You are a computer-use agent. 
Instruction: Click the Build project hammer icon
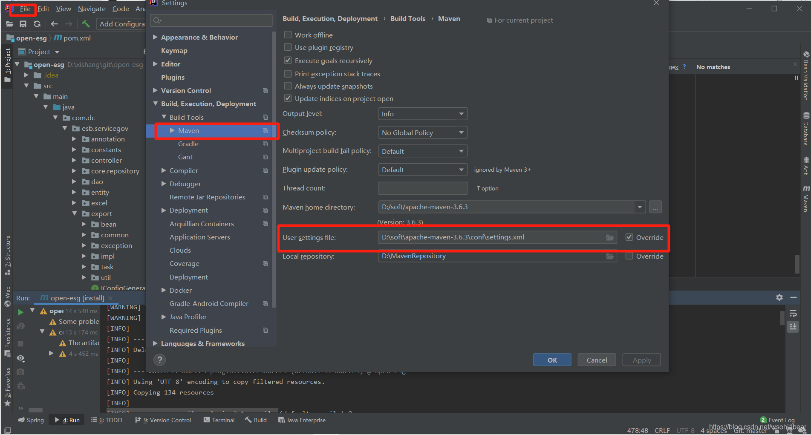tap(86, 24)
